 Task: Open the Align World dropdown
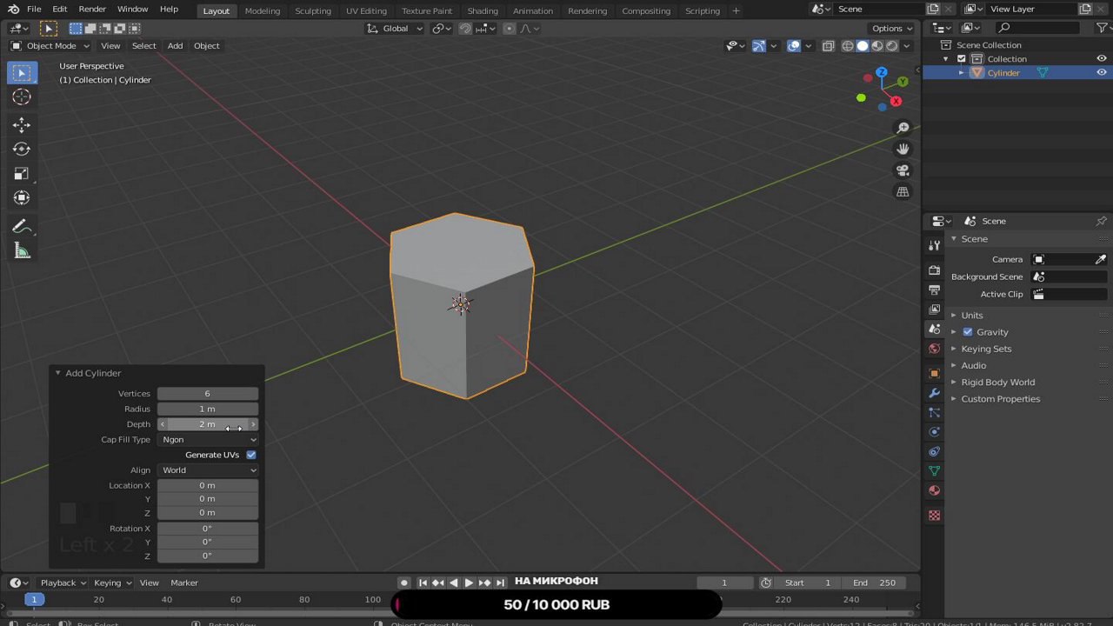click(208, 470)
